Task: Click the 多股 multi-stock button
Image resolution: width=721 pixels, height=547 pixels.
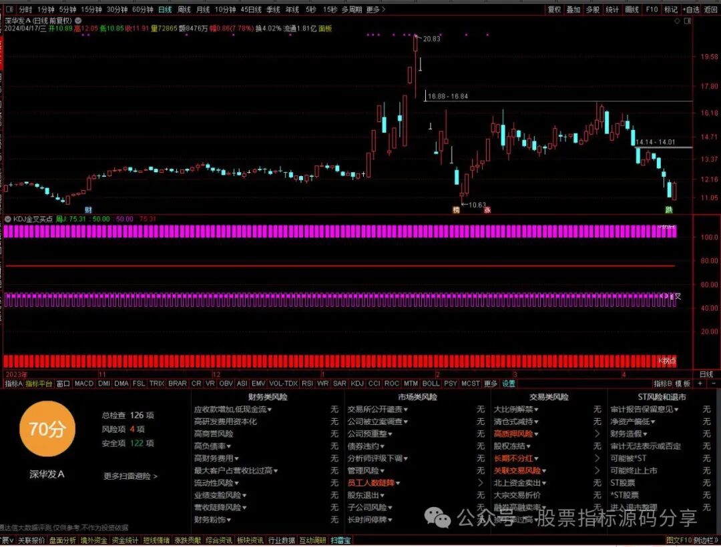Action: [593, 9]
